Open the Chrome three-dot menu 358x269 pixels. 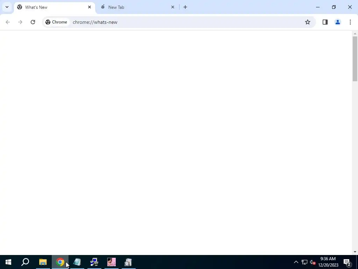pyautogui.click(x=350, y=22)
